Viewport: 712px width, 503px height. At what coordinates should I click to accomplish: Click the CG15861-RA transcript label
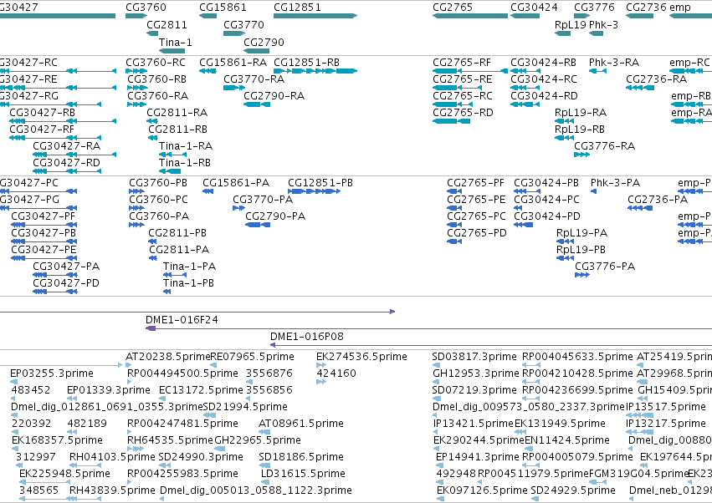coord(233,63)
